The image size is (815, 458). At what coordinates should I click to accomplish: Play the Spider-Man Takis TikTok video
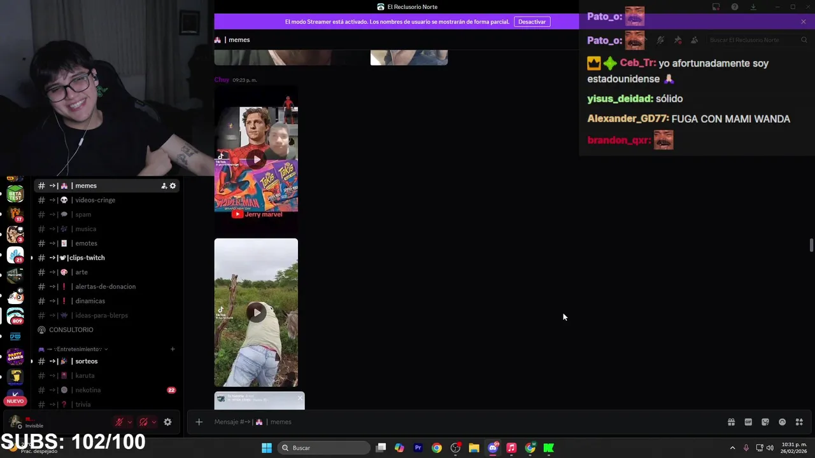coord(256,159)
